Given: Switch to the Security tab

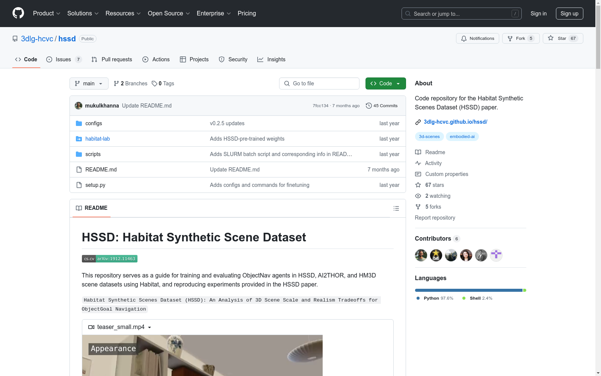Looking at the screenshot, I should click(233, 59).
